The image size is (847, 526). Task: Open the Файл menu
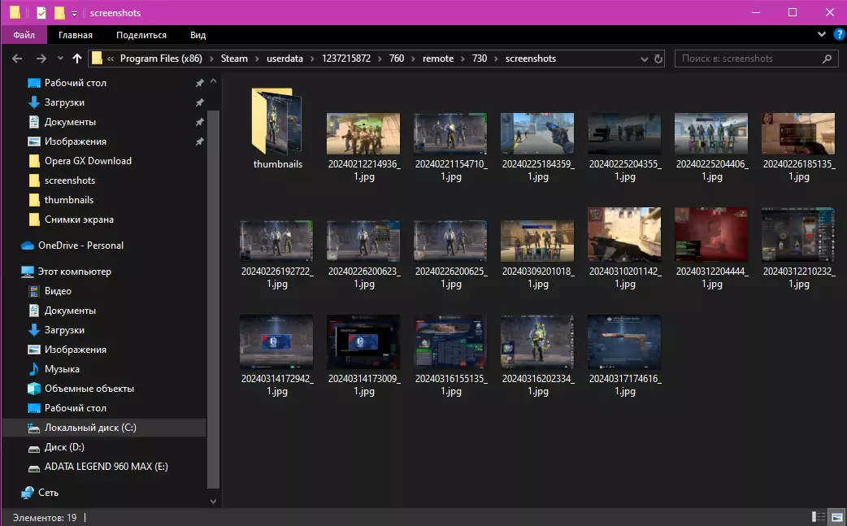24,35
